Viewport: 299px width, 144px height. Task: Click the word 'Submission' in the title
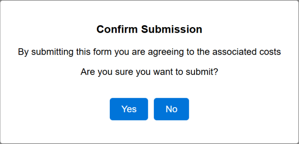172,29
